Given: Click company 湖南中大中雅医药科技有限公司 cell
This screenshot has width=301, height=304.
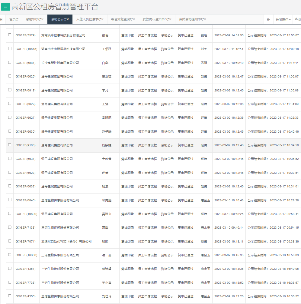Looking at the screenshot, I should coord(63,49).
